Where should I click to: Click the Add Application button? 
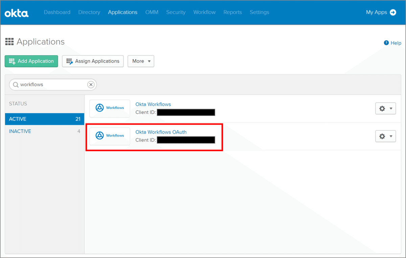(x=31, y=61)
